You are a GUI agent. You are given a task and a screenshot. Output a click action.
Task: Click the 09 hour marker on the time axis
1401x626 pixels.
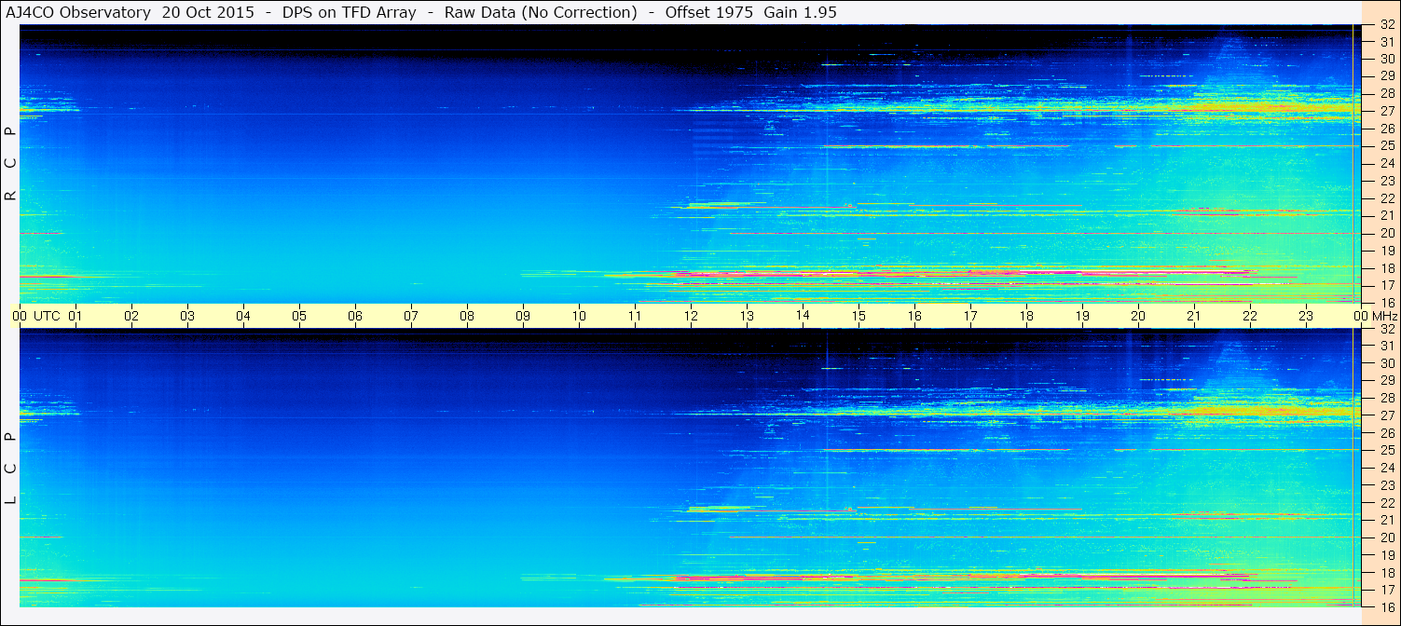[523, 316]
